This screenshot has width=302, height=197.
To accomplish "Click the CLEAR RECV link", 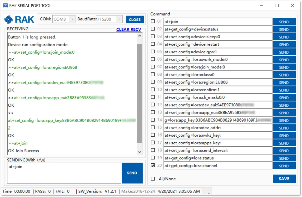I will [x=129, y=29].
